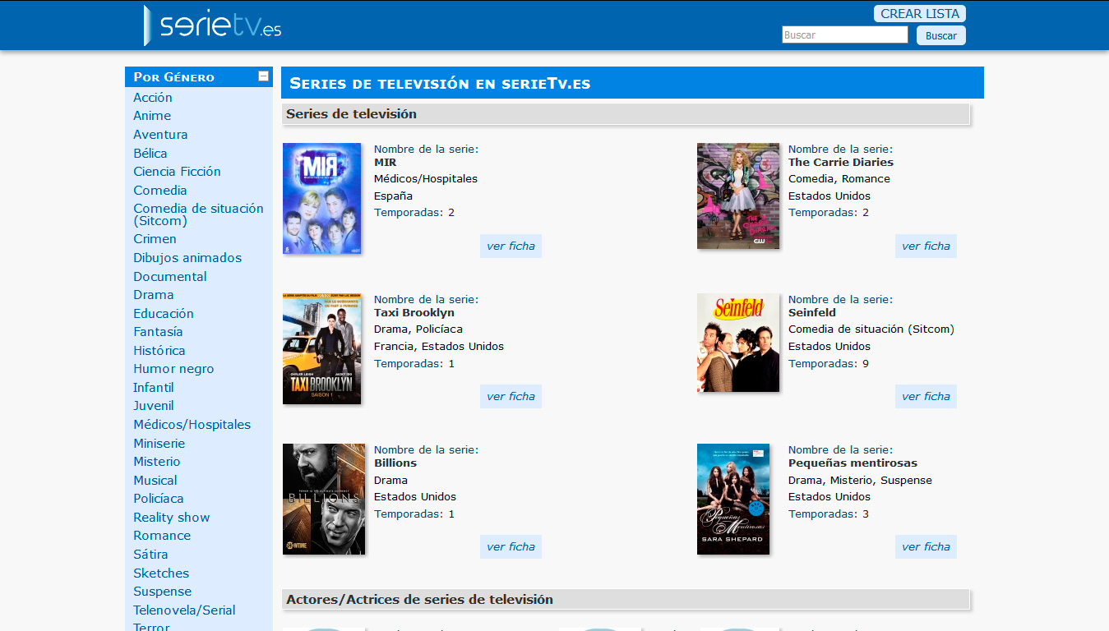
Task: Open the Acción genre
Action: pyautogui.click(x=153, y=98)
